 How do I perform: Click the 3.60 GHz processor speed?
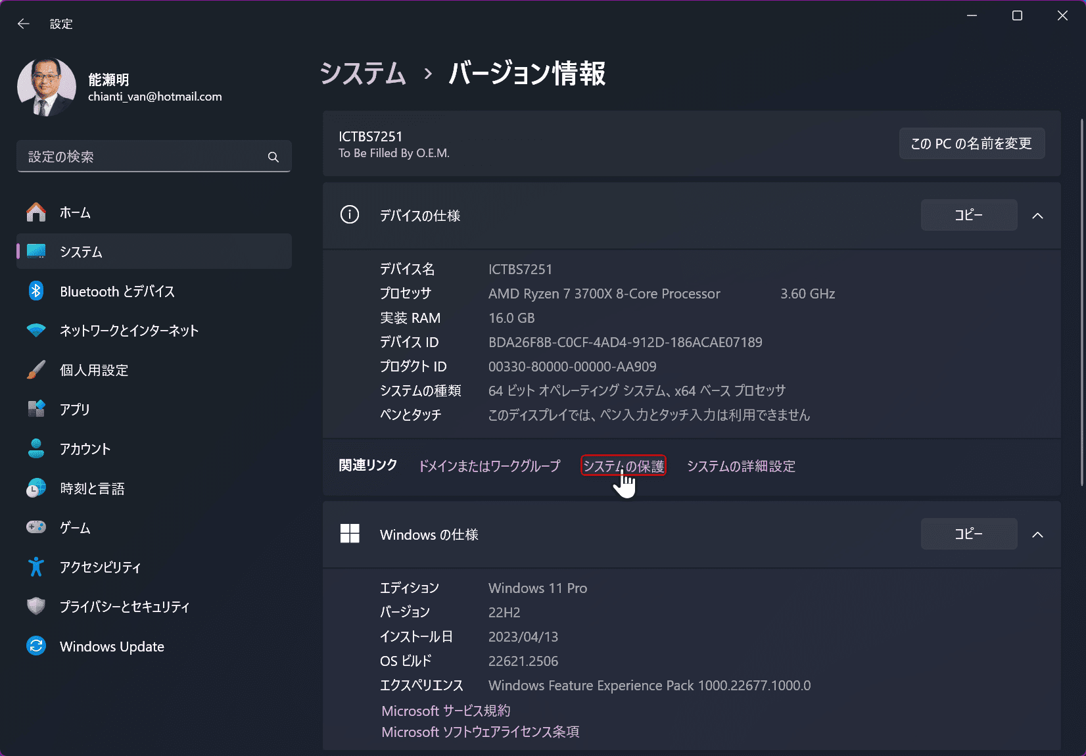point(808,294)
